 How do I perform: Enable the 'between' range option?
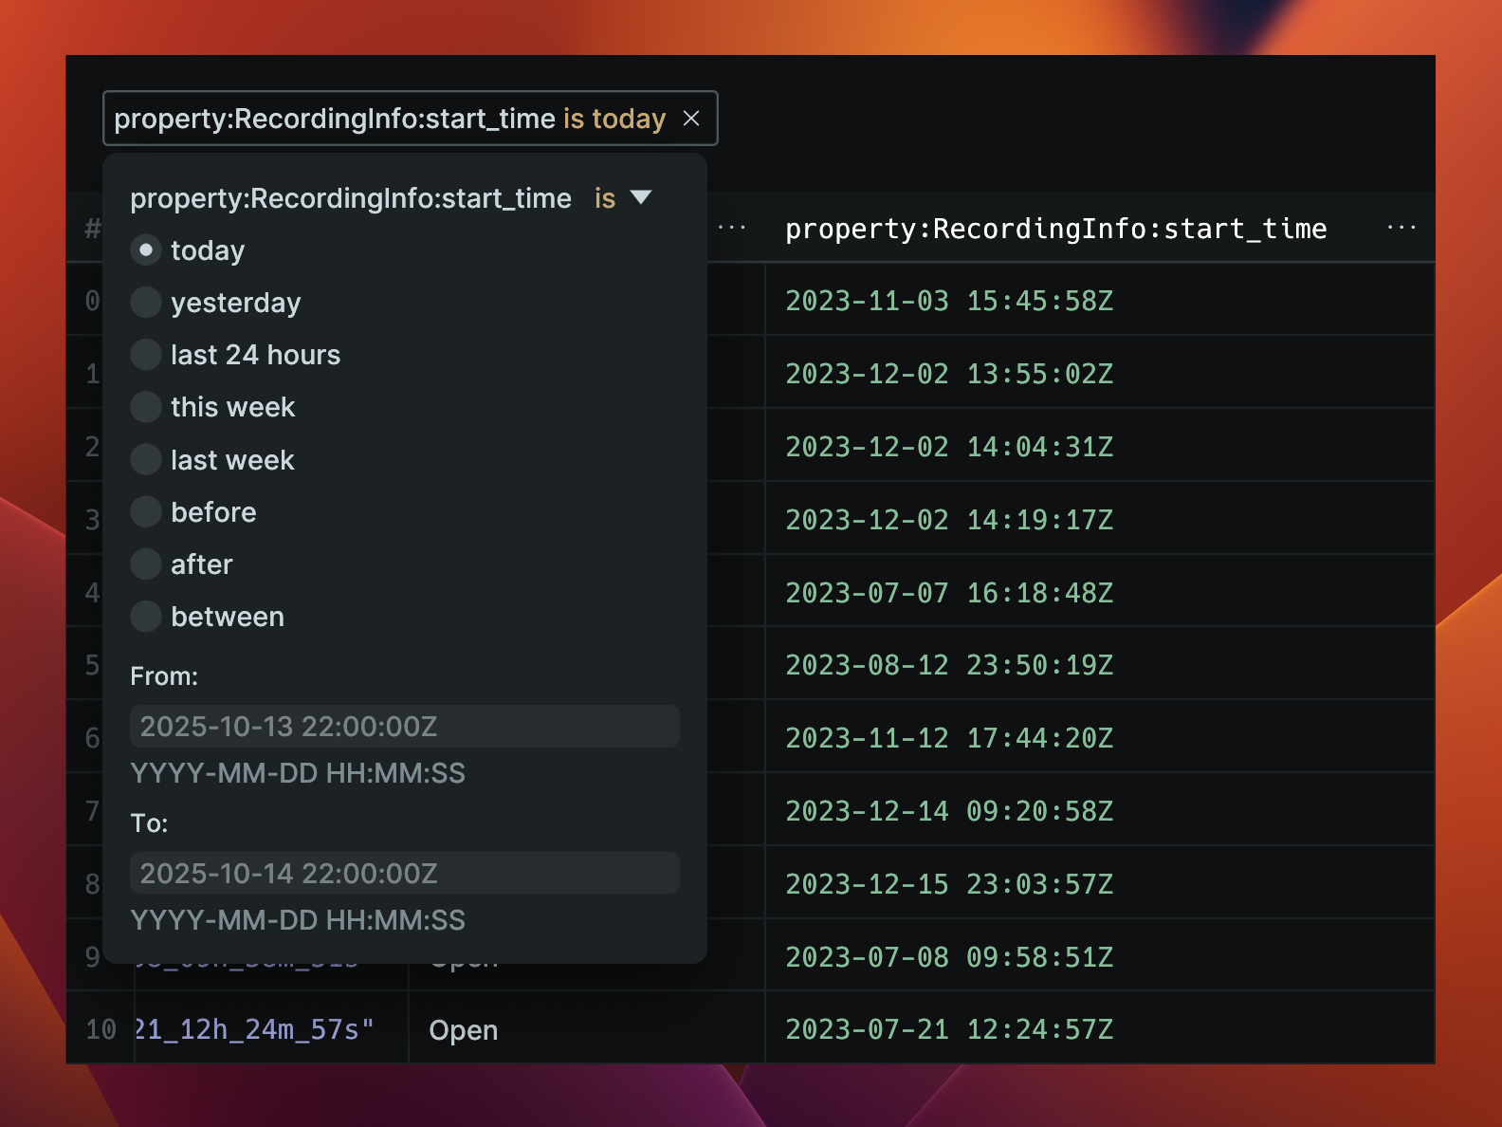pyautogui.click(x=146, y=617)
